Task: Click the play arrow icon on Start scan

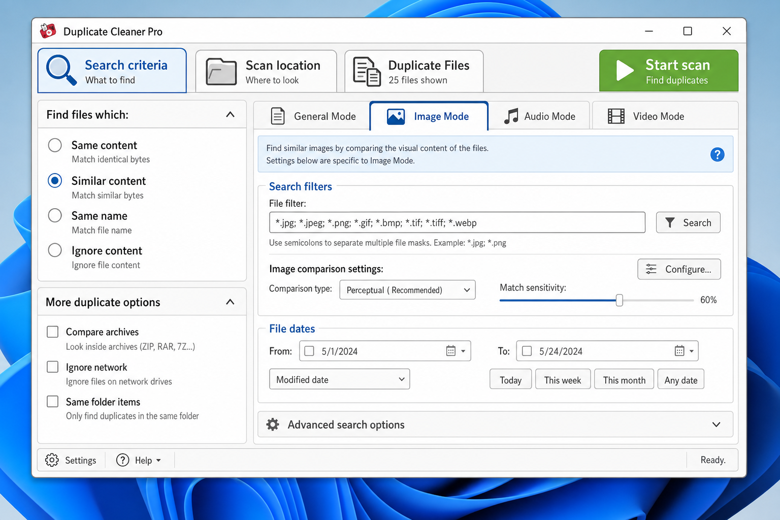Action: click(625, 71)
